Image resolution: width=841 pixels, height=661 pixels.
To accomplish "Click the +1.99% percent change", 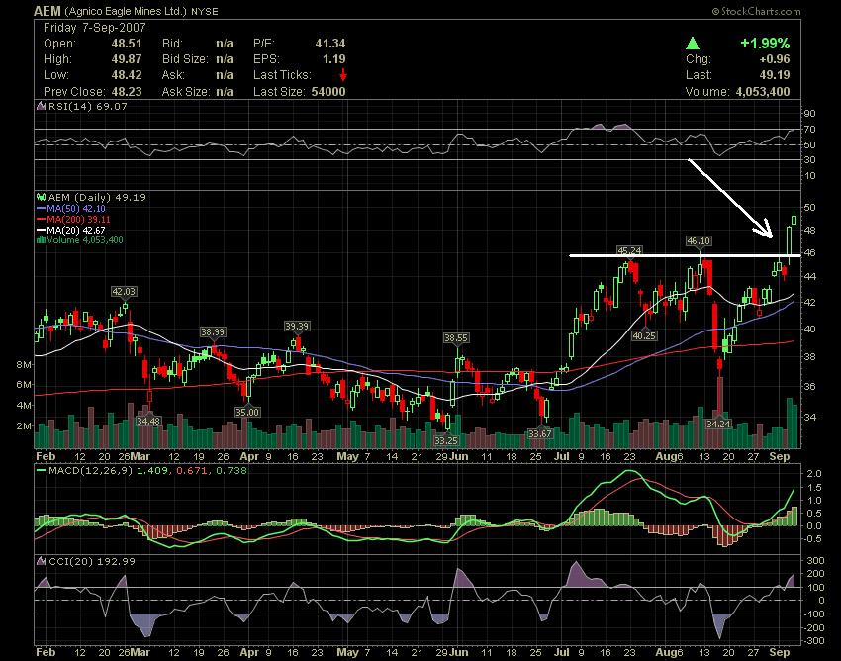I will click(x=765, y=44).
